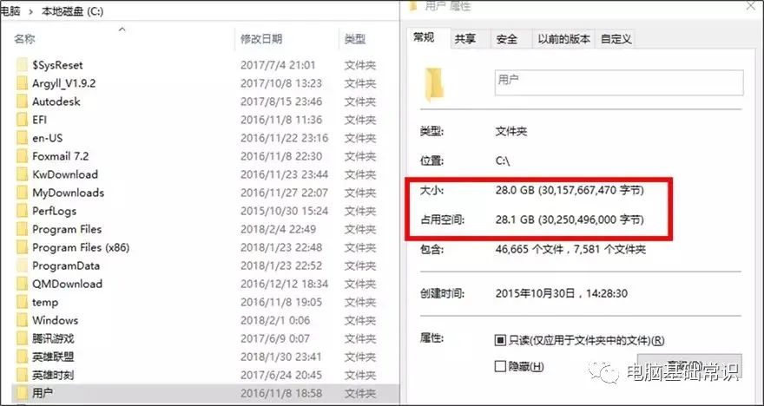Image resolution: width=764 pixels, height=406 pixels.
Task: Toggle the 只读 read-only checkbox
Action: point(500,340)
